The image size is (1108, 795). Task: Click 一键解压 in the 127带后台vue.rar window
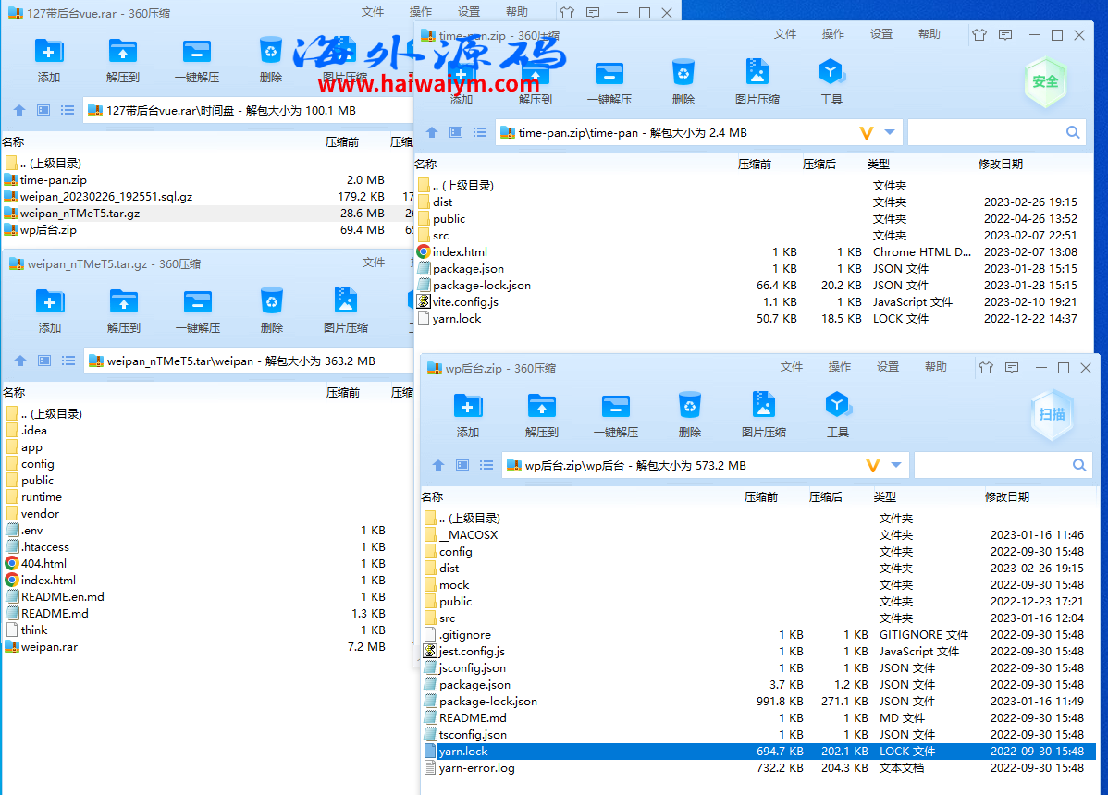196,60
